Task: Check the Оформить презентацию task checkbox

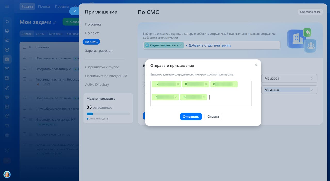Action: 25,68
